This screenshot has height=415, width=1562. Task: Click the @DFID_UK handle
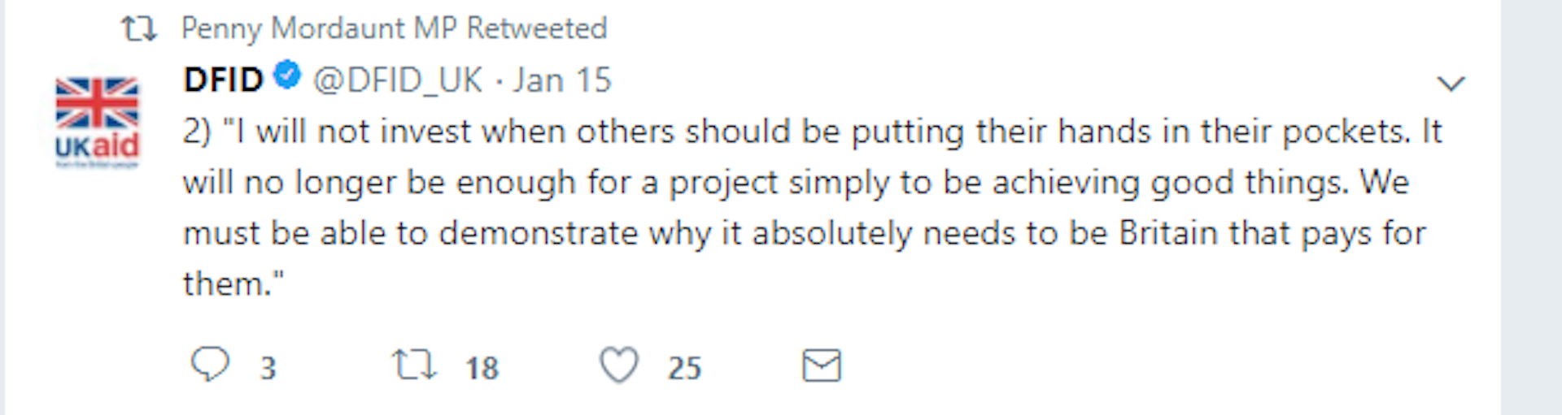(x=398, y=80)
